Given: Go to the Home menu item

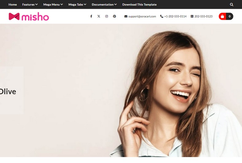Looking at the screenshot, I should click(13, 5).
